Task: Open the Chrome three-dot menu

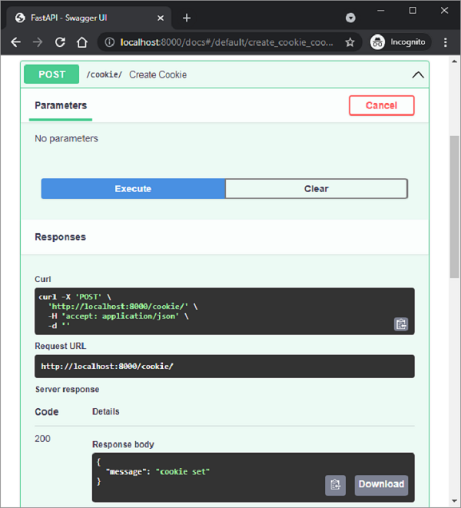Action: 446,42
